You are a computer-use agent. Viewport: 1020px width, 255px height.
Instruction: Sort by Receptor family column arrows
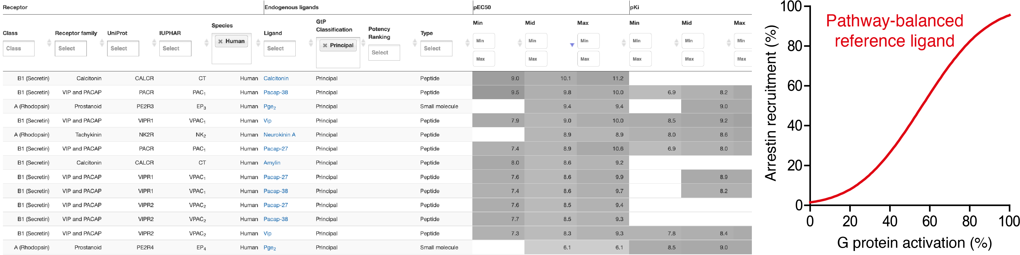point(102,43)
